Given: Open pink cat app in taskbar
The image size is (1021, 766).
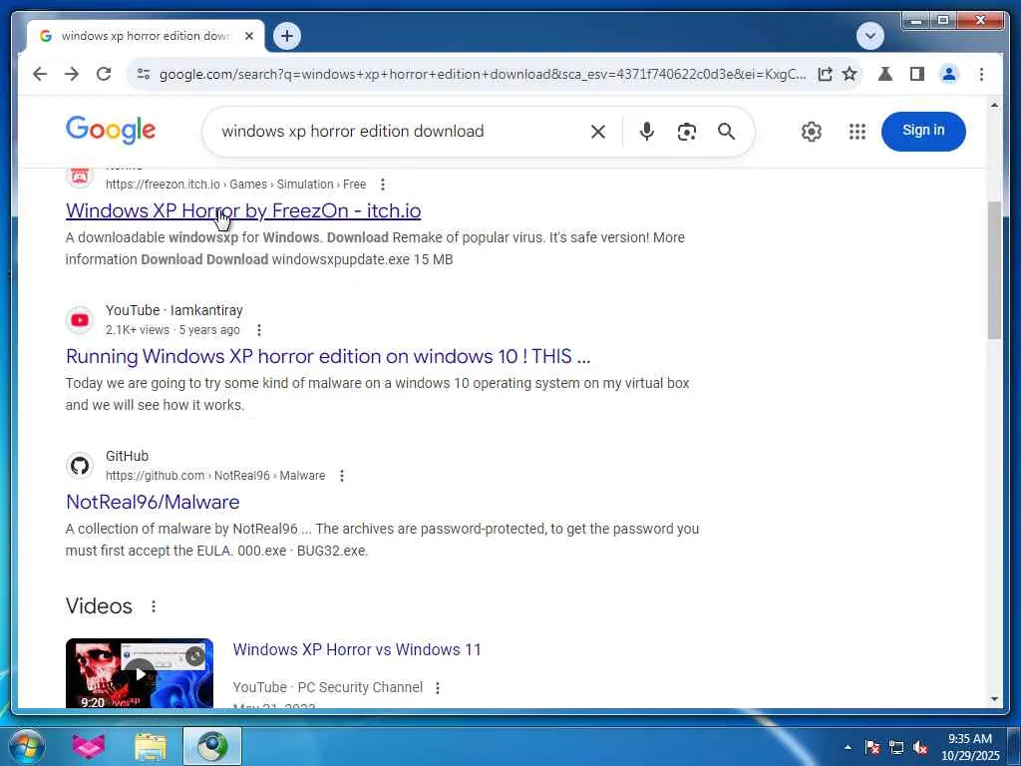Looking at the screenshot, I should [88, 746].
